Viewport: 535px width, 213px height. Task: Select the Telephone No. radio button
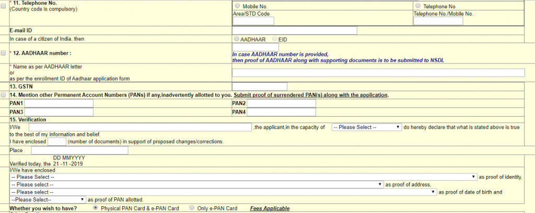(418, 6)
